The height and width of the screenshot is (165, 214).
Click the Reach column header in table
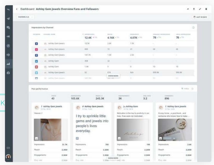pos(110,34)
